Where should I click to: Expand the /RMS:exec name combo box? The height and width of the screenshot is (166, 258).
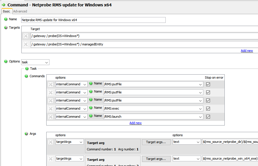[x=200, y=109]
